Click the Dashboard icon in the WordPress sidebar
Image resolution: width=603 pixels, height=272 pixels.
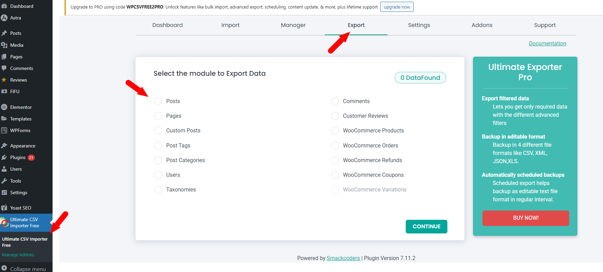pos(4,6)
